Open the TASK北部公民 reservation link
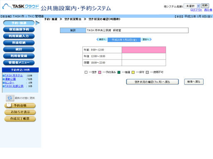Viewport: 213px width, 159px height. pos(14,86)
